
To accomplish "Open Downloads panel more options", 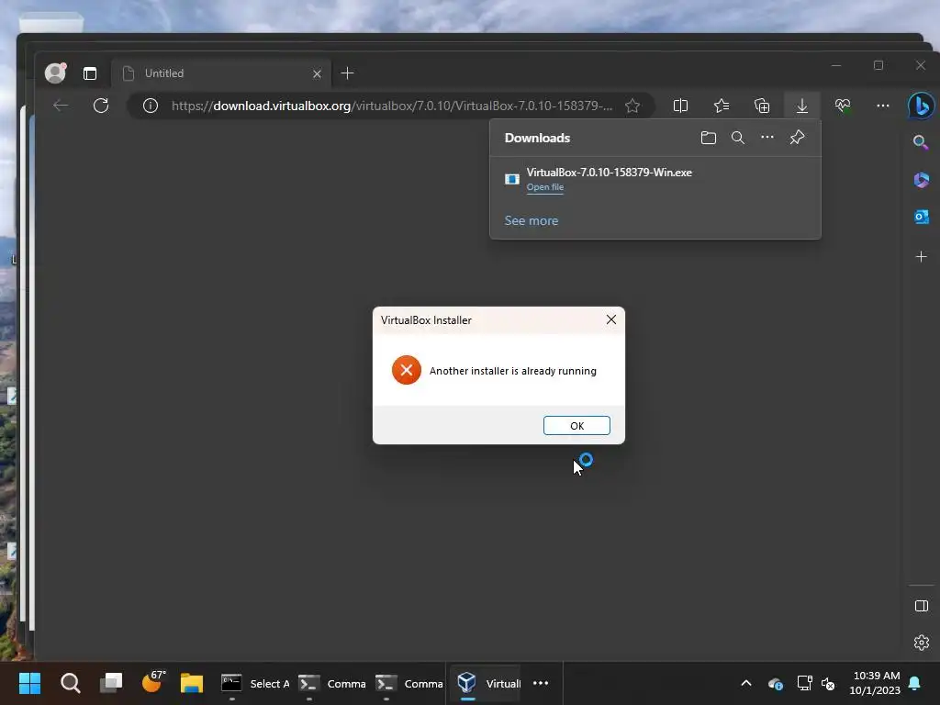I will (x=767, y=138).
